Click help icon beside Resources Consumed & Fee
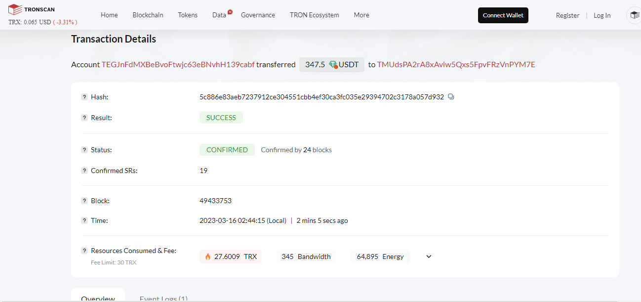 tap(84, 251)
